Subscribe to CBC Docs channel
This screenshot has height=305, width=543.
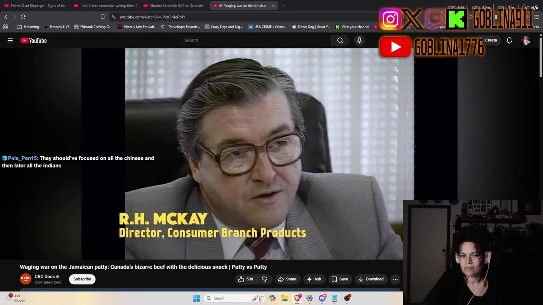pyautogui.click(x=82, y=279)
